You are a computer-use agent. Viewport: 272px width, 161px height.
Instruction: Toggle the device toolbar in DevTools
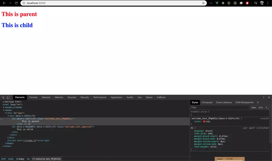[8, 97]
